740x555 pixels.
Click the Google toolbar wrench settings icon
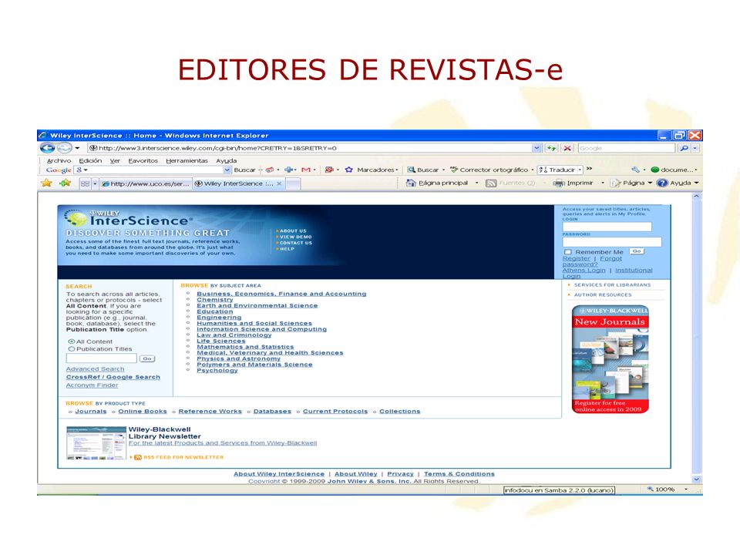click(x=635, y=170)
